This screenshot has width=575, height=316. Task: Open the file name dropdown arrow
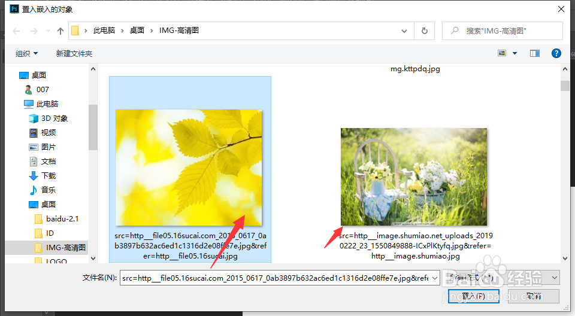(x=435, y=278)
